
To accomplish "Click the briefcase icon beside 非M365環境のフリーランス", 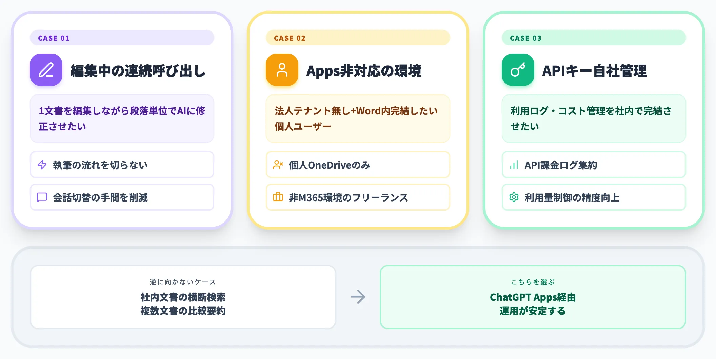I will coord(278,197).
